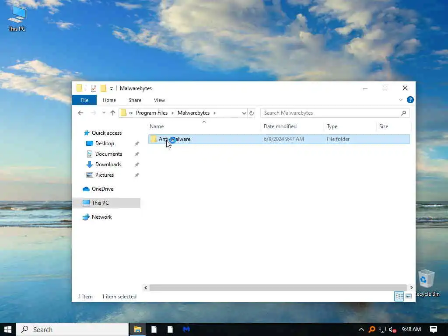Click horizontal scrollbar right arrow

pyautogui.click(x=411, y=287)
